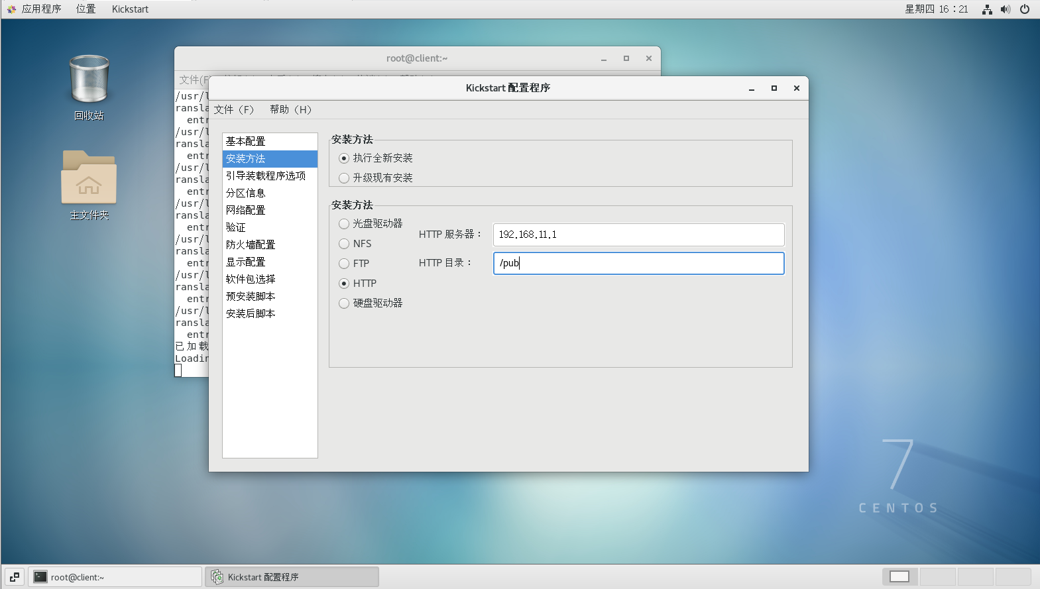The height and width of the screenshot is (589, 1040).
Task: Switch to first workspace in pager
Action: coord(899,576)
